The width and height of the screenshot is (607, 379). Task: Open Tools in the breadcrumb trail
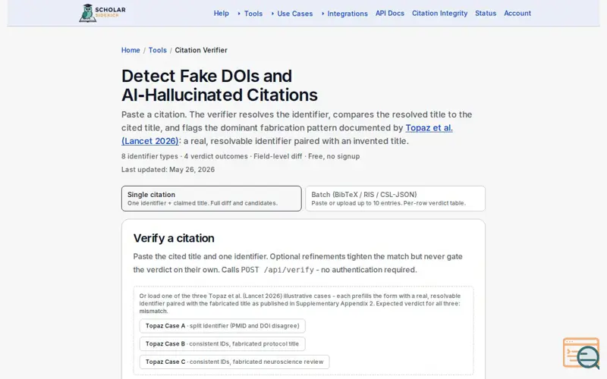[x=158, y=50]
